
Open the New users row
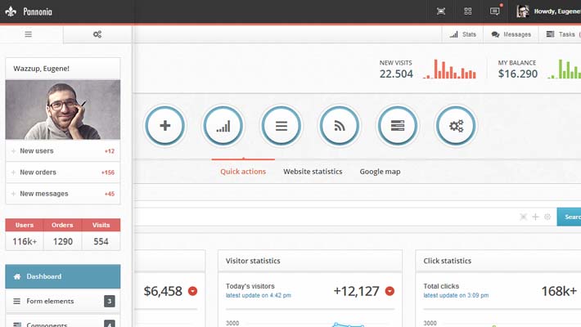(63, 150)
